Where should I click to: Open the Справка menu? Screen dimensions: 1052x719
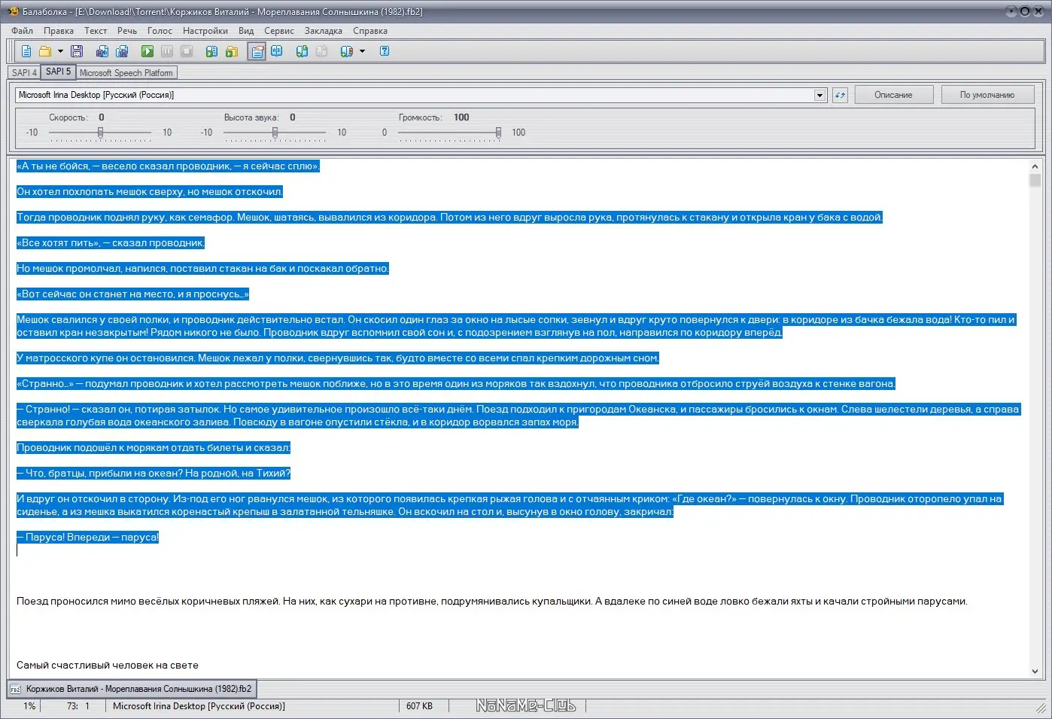(370, 31)
